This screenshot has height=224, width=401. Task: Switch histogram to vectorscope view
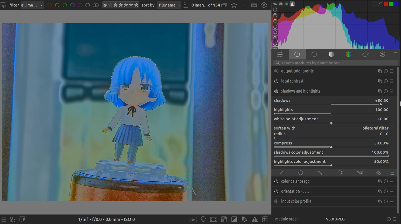(x=275, y=4)
